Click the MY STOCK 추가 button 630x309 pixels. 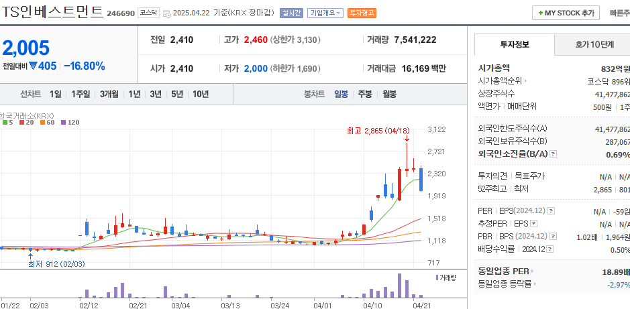pos(566,13)
